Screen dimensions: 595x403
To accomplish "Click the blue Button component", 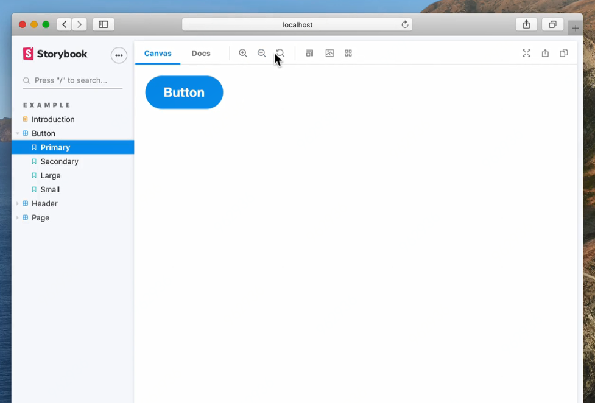I will coord(184,93).
